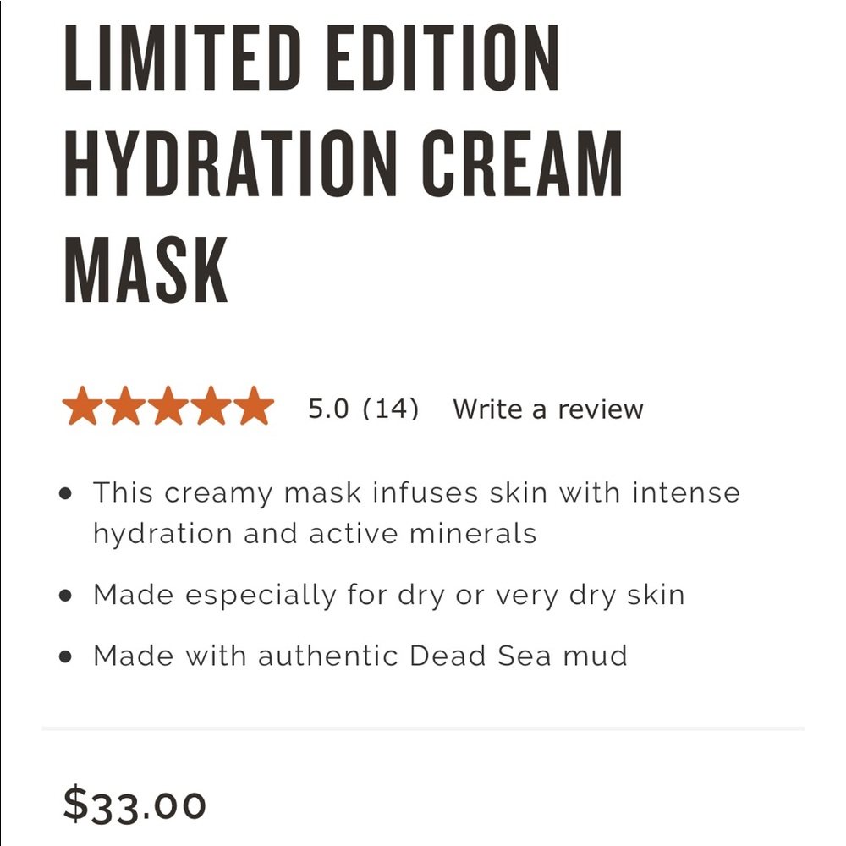Screen dimensions: 846x846
Task: Click the Made especially for dry skin bullet
Action: point(389,595)
